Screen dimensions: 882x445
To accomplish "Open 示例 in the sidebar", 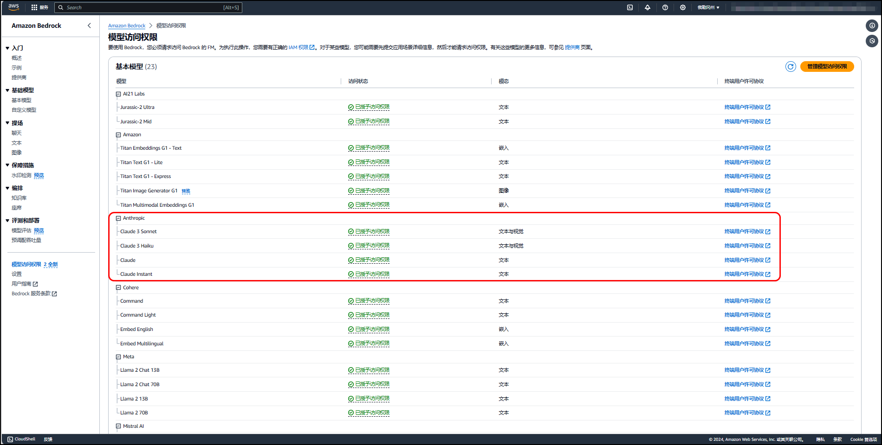I will pos(17,68).
